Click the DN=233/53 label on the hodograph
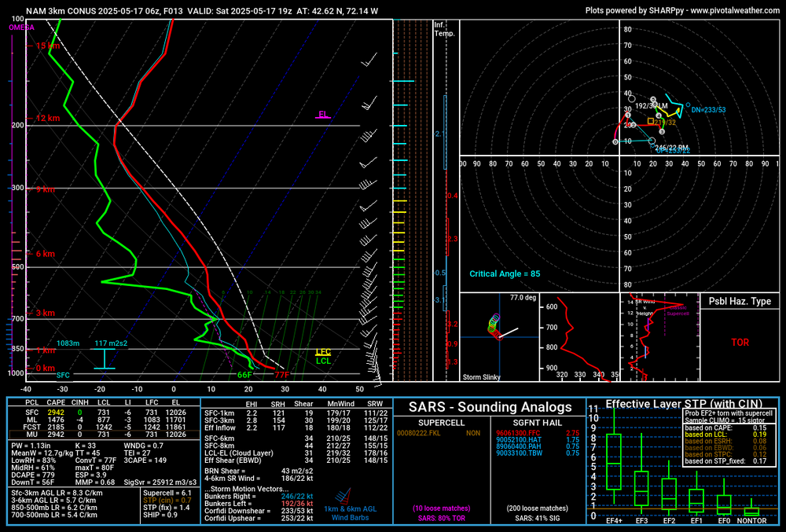 pyautogui.click(x=708, y=110)
